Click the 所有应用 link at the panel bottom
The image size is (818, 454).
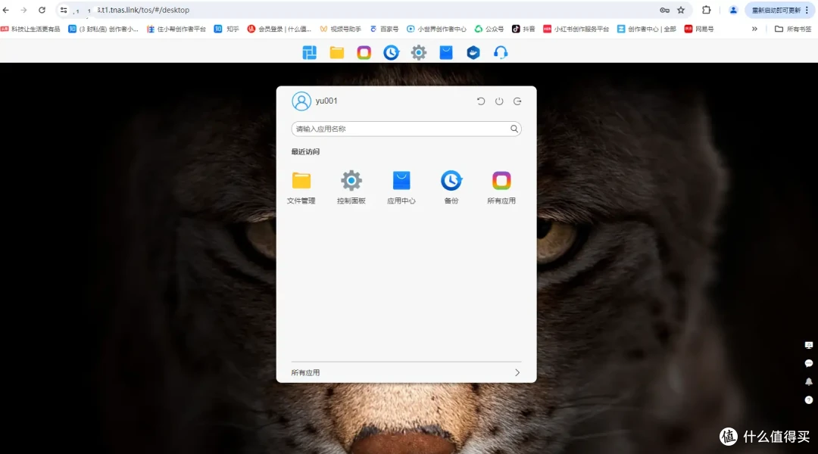click(x=306, y=373)
